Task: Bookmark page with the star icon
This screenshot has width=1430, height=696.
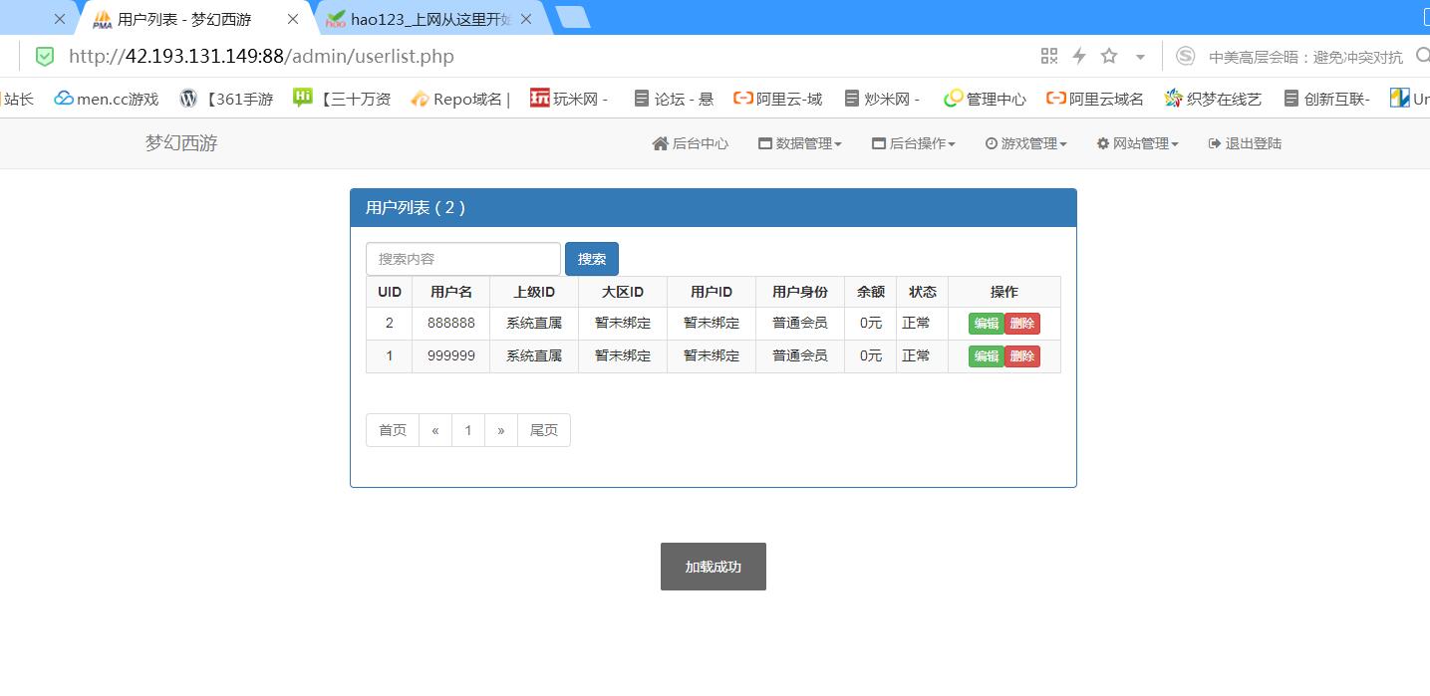Action: [1109, 57]
